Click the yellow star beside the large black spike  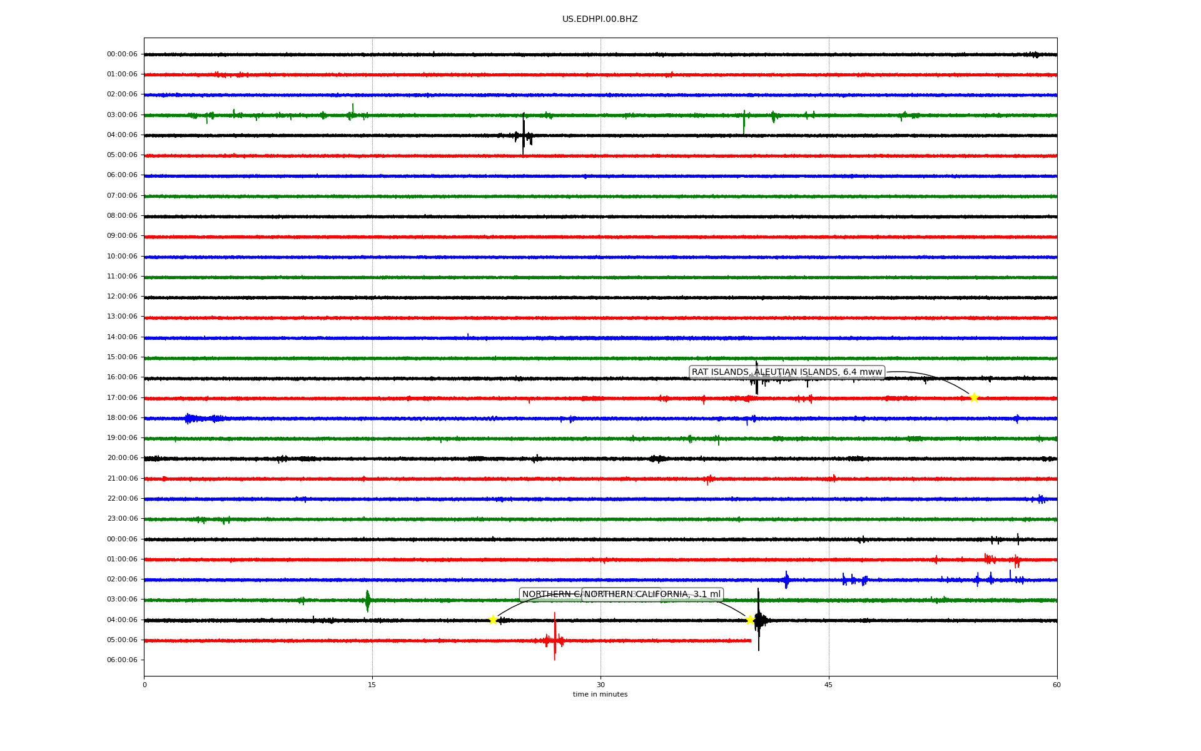point(750,620)
